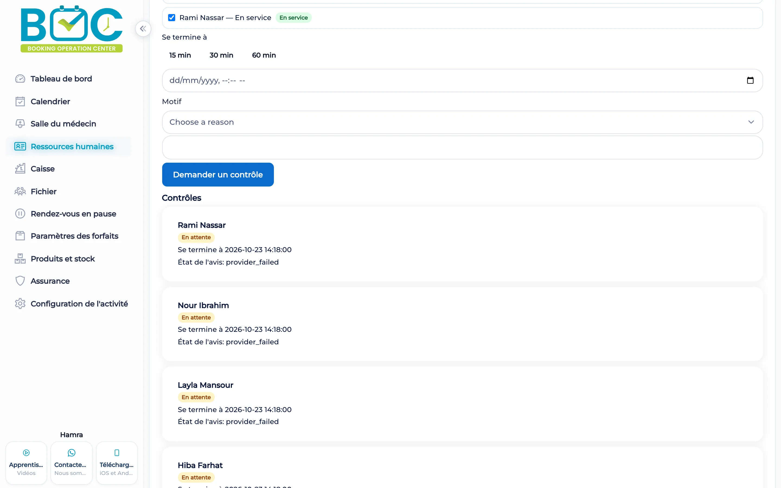Focus the dd/mm/yyyy end time field

(462, 80)
